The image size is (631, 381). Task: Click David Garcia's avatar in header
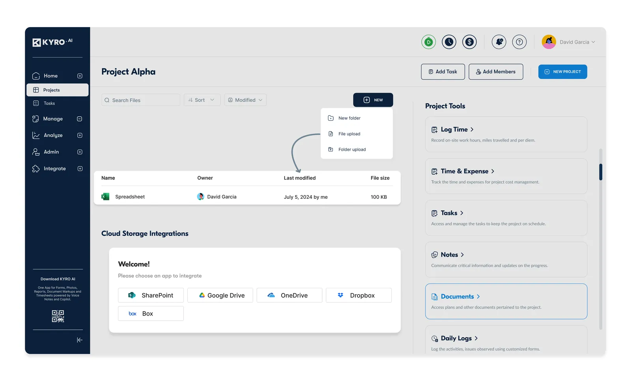click(x=549, y=42)
